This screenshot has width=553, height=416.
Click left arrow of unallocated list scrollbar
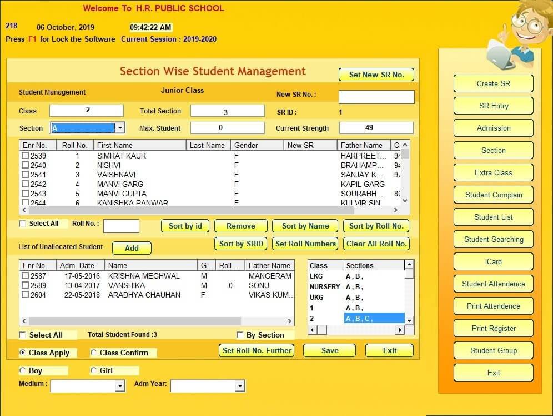(x=24, y=321)
